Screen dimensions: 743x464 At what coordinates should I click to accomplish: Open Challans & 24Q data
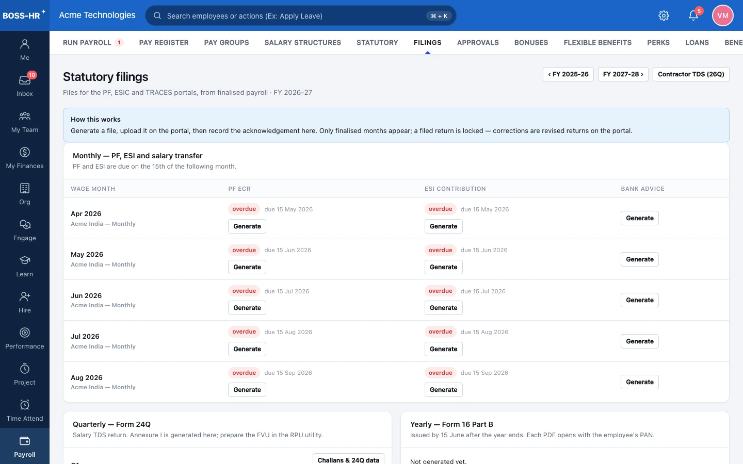[348, 459]
